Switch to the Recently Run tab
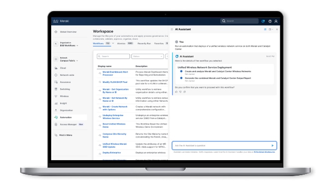 pos(144,43)
